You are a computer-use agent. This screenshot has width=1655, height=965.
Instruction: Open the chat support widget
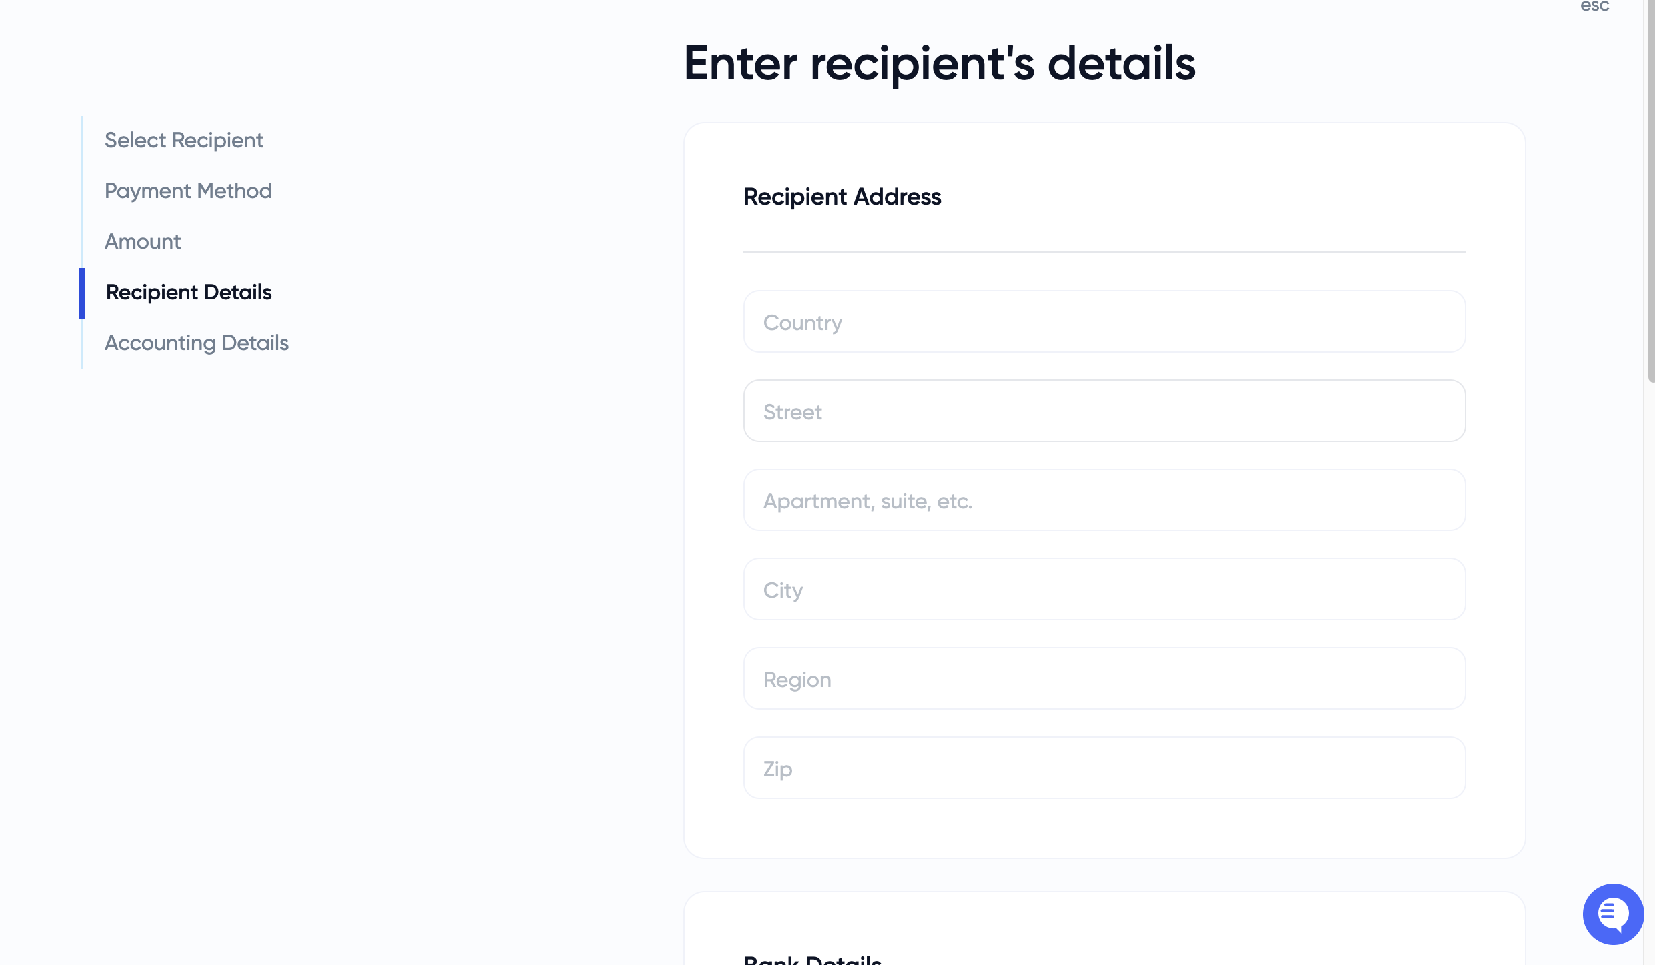tap(1612, 914)
